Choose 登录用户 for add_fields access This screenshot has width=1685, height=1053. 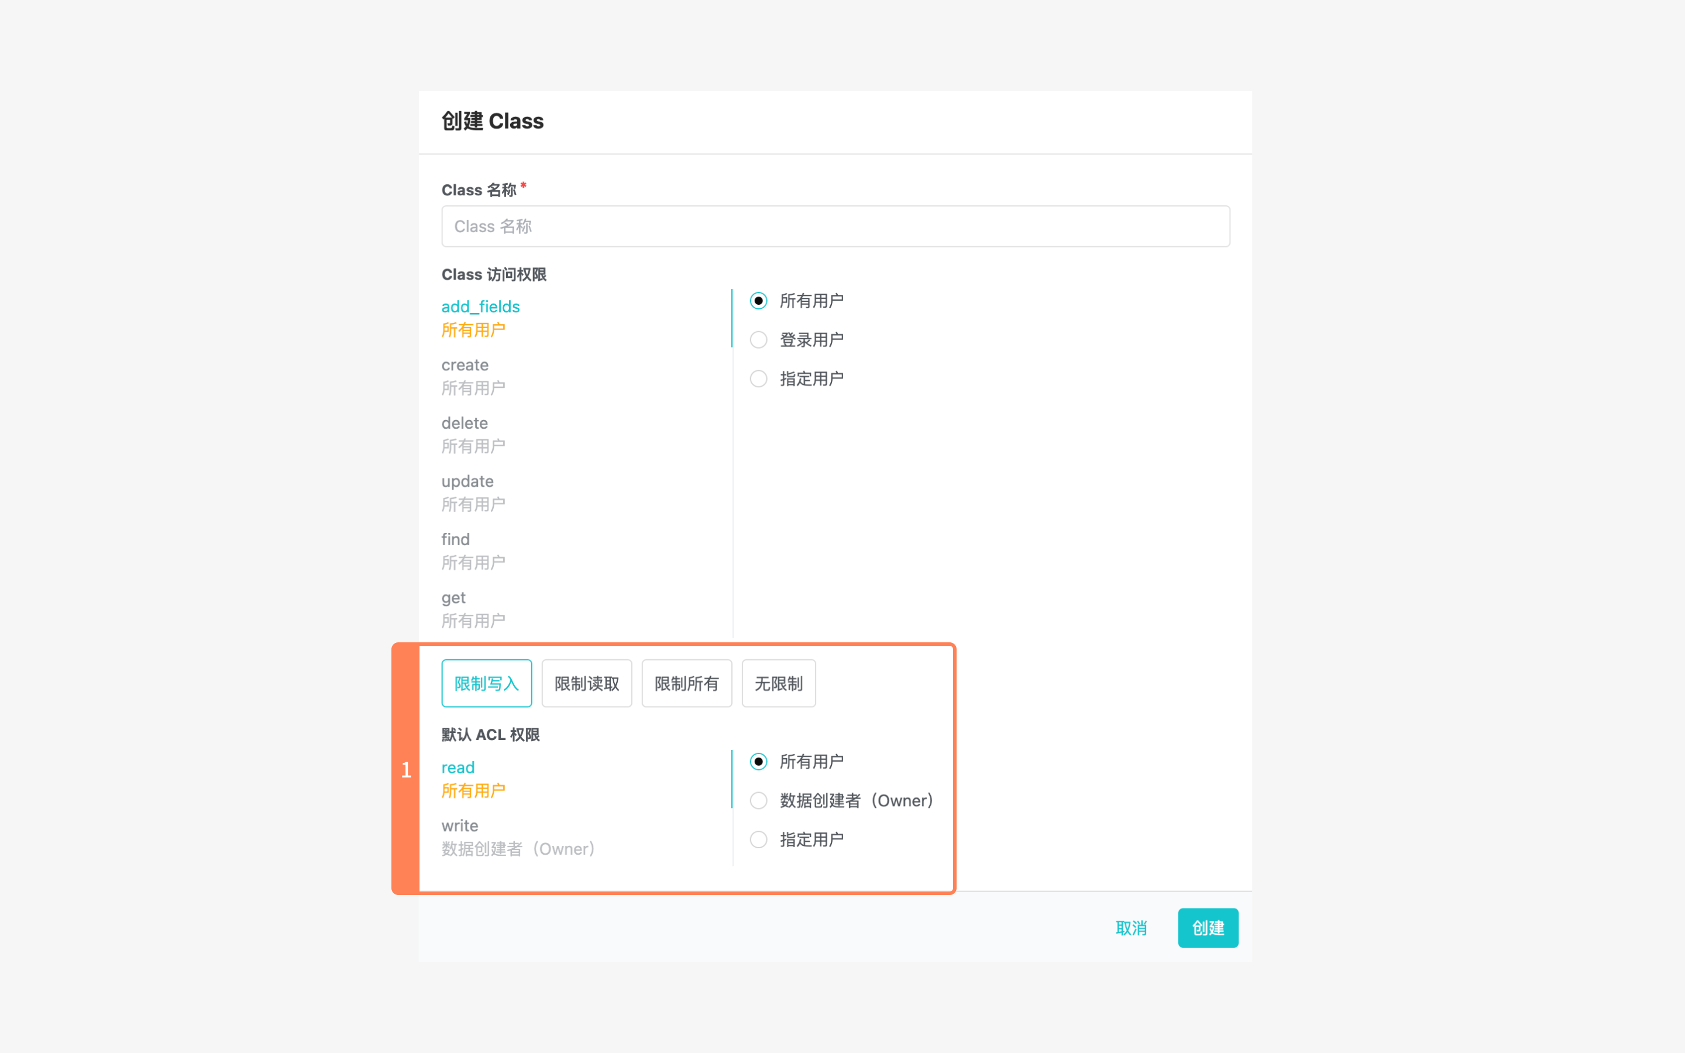758,339
